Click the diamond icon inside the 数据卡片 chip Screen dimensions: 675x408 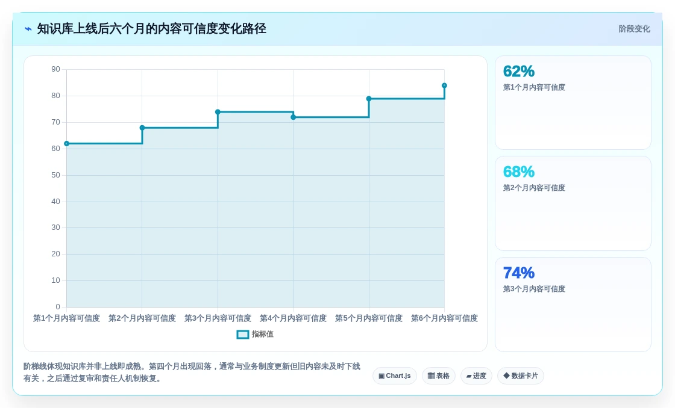pos(506,376)
